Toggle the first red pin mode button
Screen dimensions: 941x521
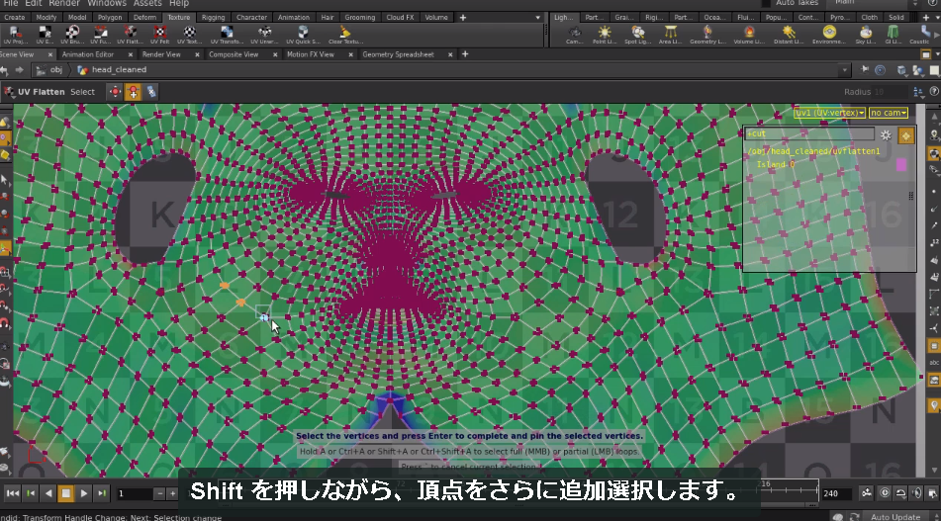click(x=115, y=92)
